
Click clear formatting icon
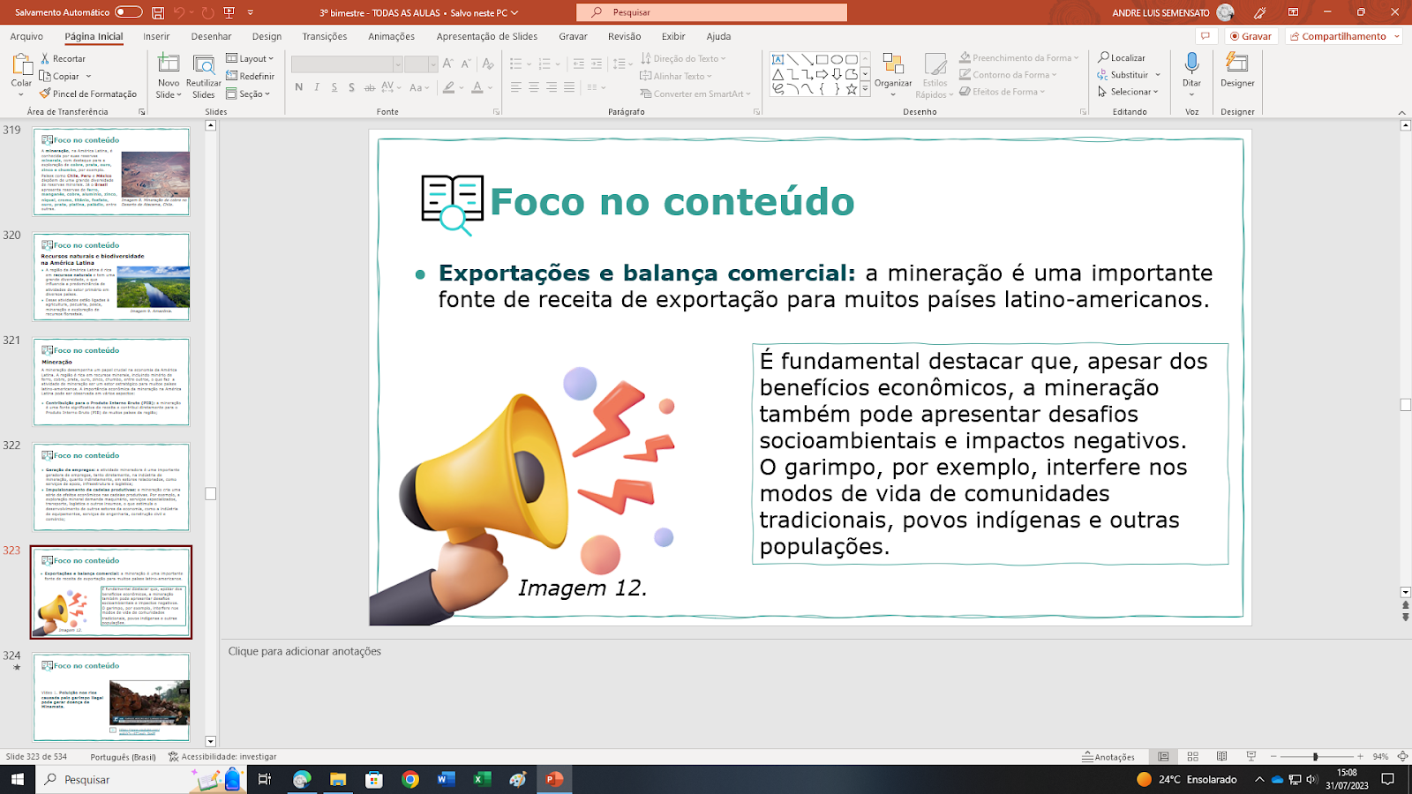click(x=488, y=64)
